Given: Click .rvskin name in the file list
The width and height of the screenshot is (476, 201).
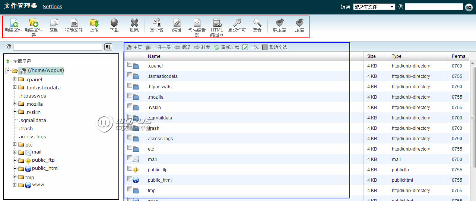Looking at the screenshot, I should 154,108.
